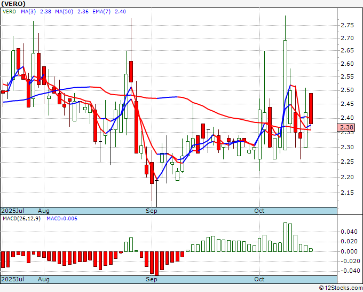Click the 2.25 price axis label

(348, 162)
